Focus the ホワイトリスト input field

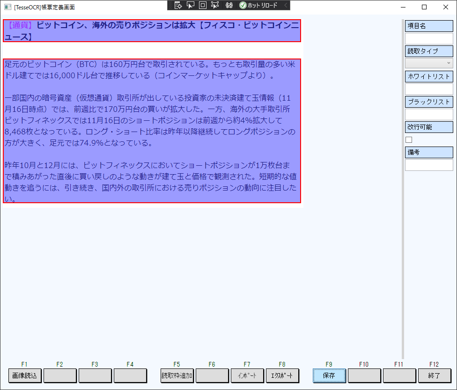point(429,89)
